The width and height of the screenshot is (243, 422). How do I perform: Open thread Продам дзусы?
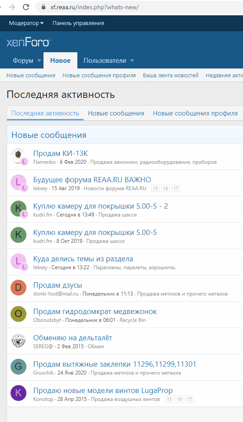pos(58,285)
